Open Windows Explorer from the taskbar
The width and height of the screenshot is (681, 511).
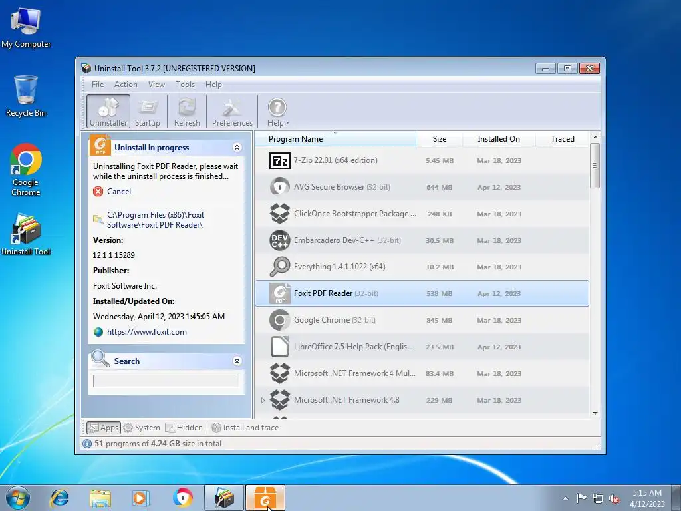(x=100, y=498)
